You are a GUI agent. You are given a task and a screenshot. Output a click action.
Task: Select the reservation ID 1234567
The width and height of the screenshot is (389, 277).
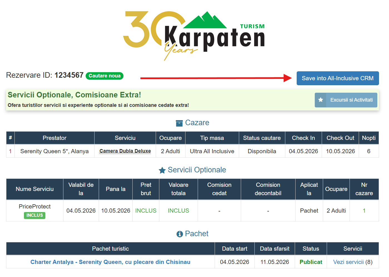point(69,75)
